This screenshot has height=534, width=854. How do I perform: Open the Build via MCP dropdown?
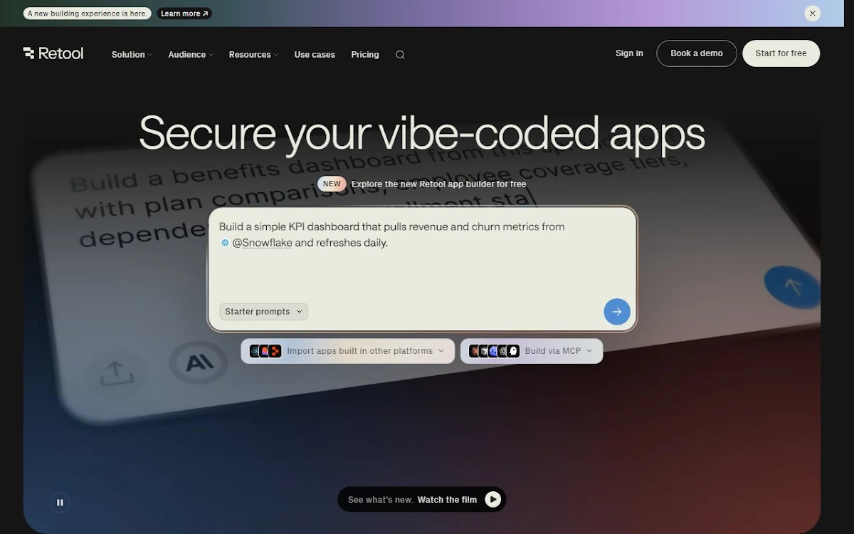pyautogui.click(x=532, y=351)
